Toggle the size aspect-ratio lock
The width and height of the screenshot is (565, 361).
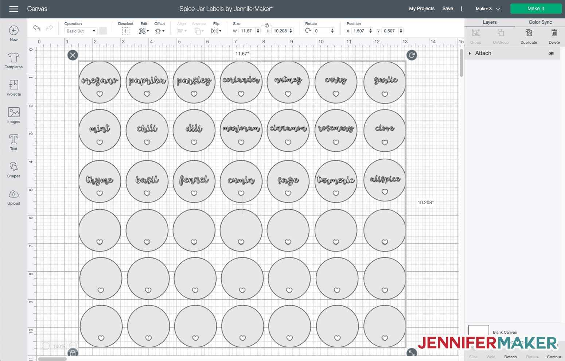(x=267, y=25)
